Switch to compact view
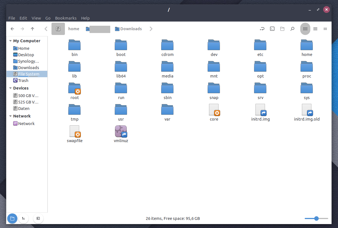This screenshot has height=228, width=338. 325,29
